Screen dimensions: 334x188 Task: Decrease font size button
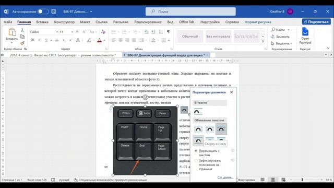coord(84,32)
